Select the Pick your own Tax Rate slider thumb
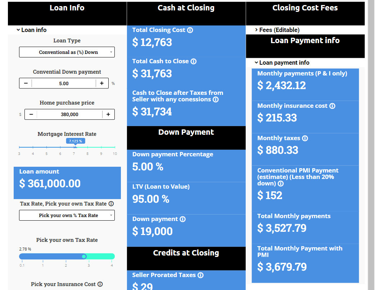The width and height of the screenshot is (376, 290). pyautogui.click(x=84, y=256)
